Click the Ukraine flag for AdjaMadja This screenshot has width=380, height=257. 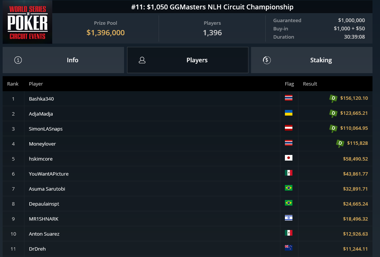[x=288, y=113]
